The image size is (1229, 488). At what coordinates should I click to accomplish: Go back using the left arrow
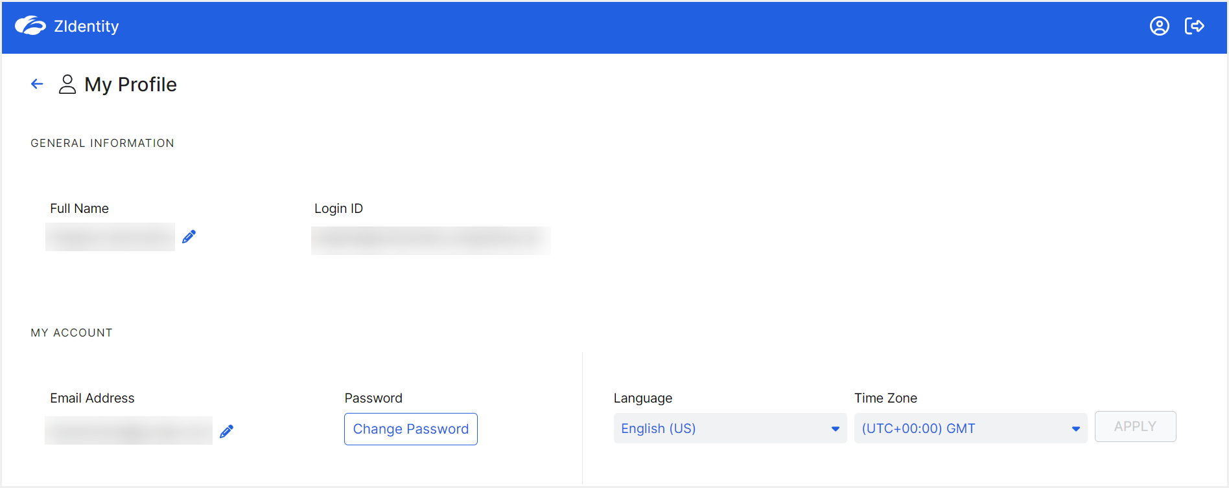(37, 84)
